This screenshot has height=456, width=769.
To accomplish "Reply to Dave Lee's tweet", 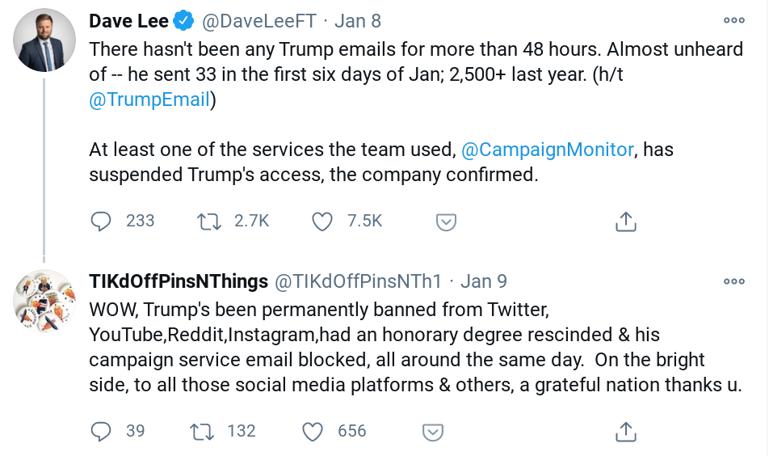I will point(101,221).
